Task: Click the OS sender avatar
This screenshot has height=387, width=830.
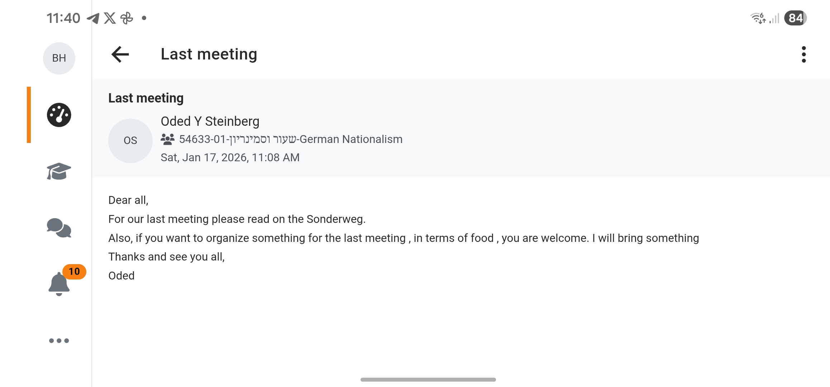Action: tap(130, 140)
